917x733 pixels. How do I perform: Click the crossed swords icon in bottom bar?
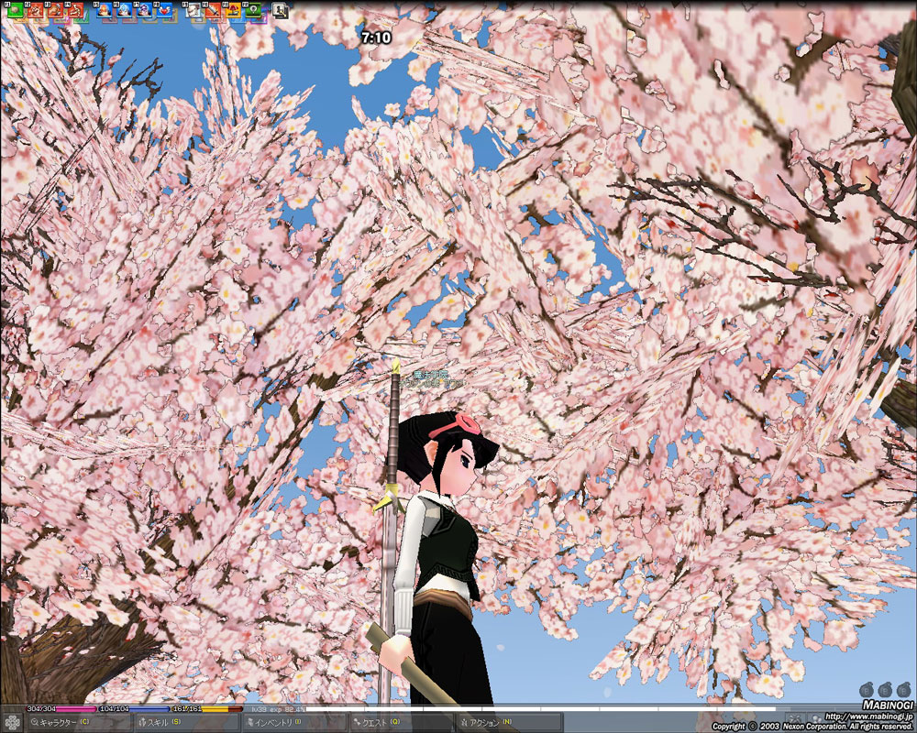tap(795, 719)
